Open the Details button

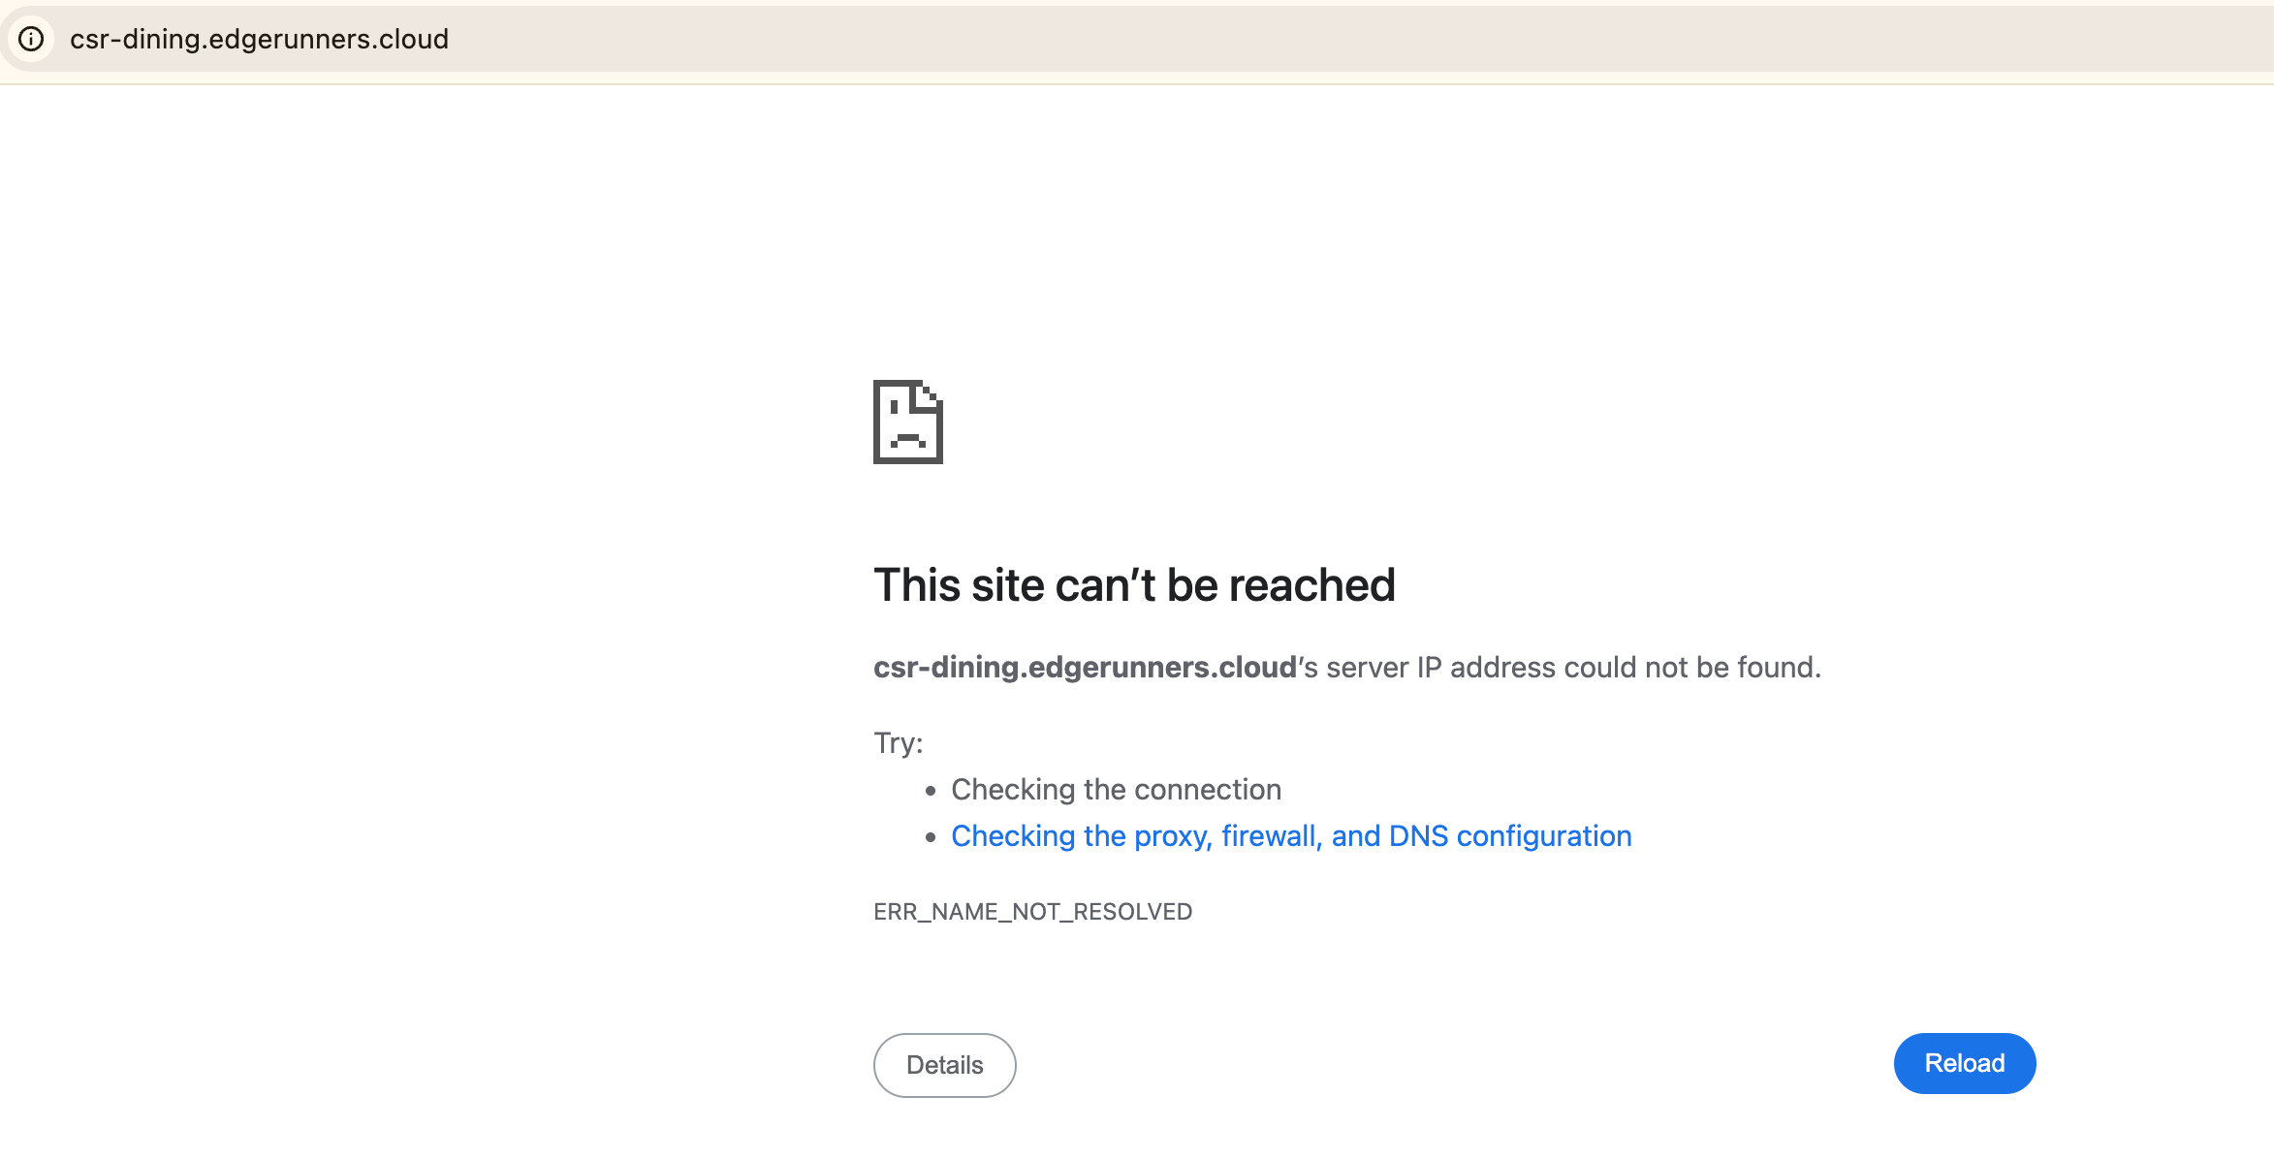[x=944, y=1065]
